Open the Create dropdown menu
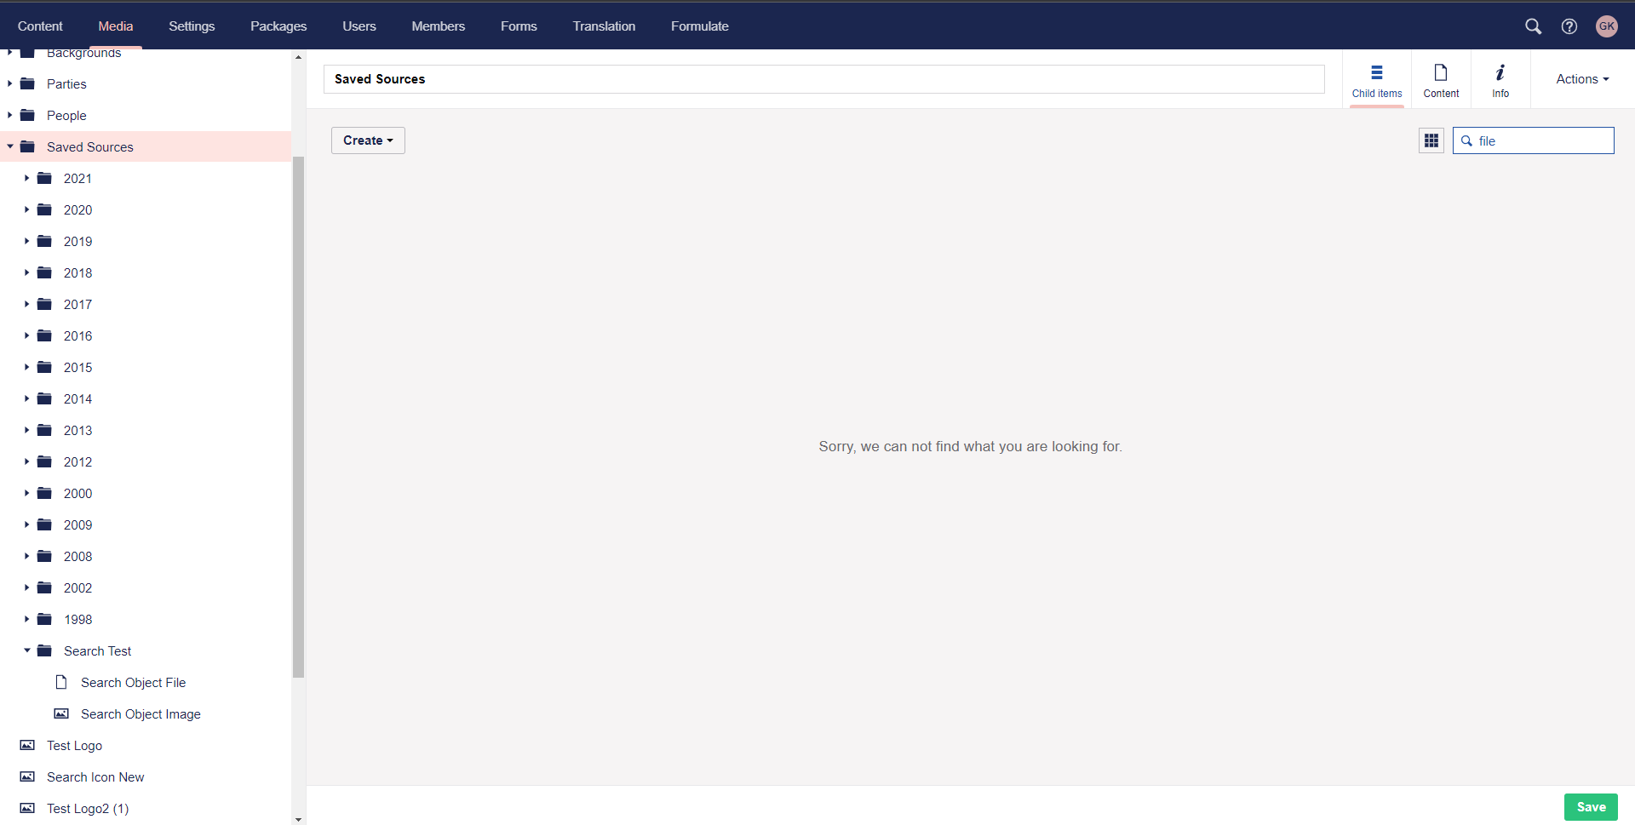The width and height of the screenshot is (1635, 825). [367, 140]
